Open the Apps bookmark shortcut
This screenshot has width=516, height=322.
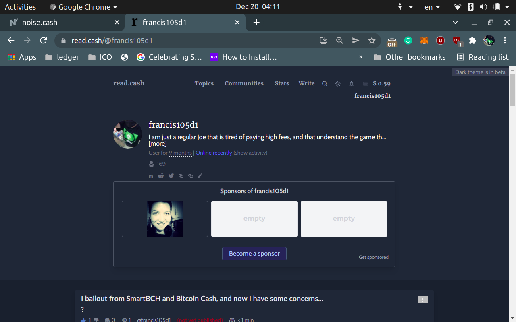22,57
